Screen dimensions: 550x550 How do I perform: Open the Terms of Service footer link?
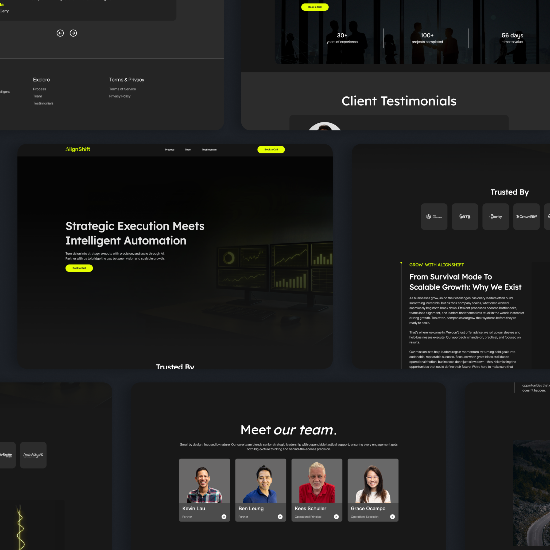122,89
